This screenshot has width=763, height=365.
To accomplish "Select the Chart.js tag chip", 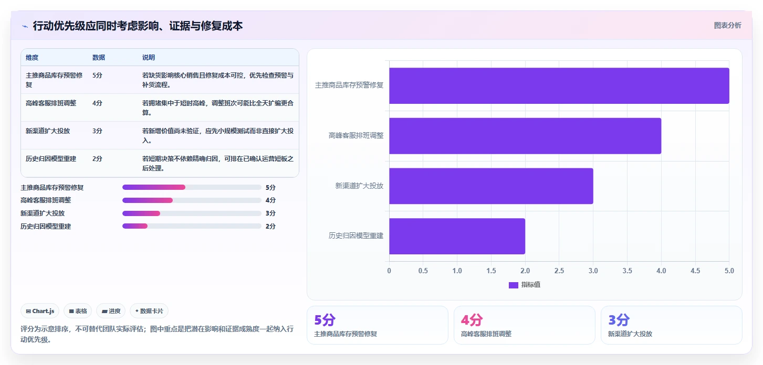I will pyautogui.click(x=40, y=311).
